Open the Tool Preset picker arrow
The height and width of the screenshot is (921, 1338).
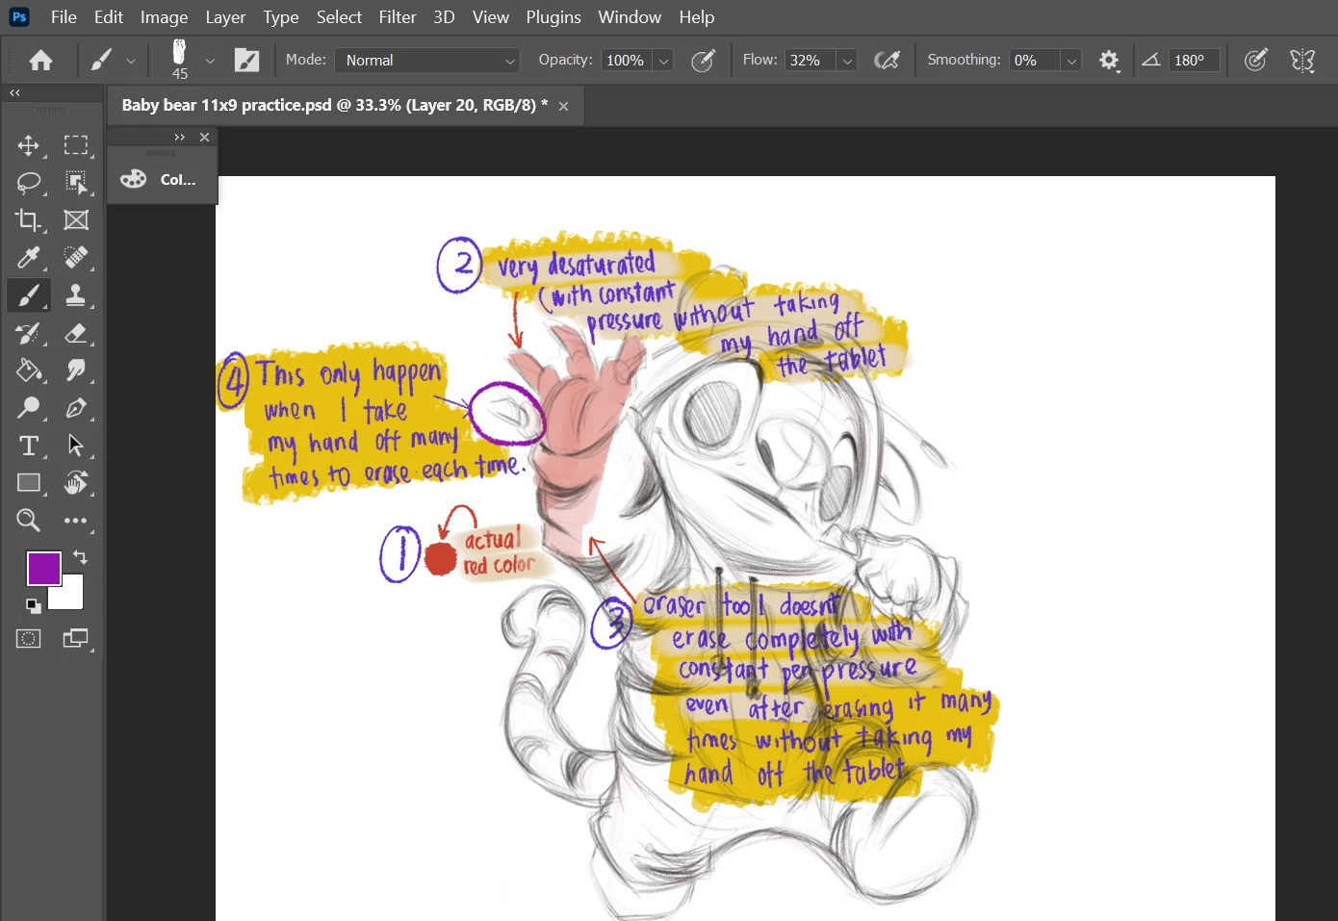coord(131,61)
